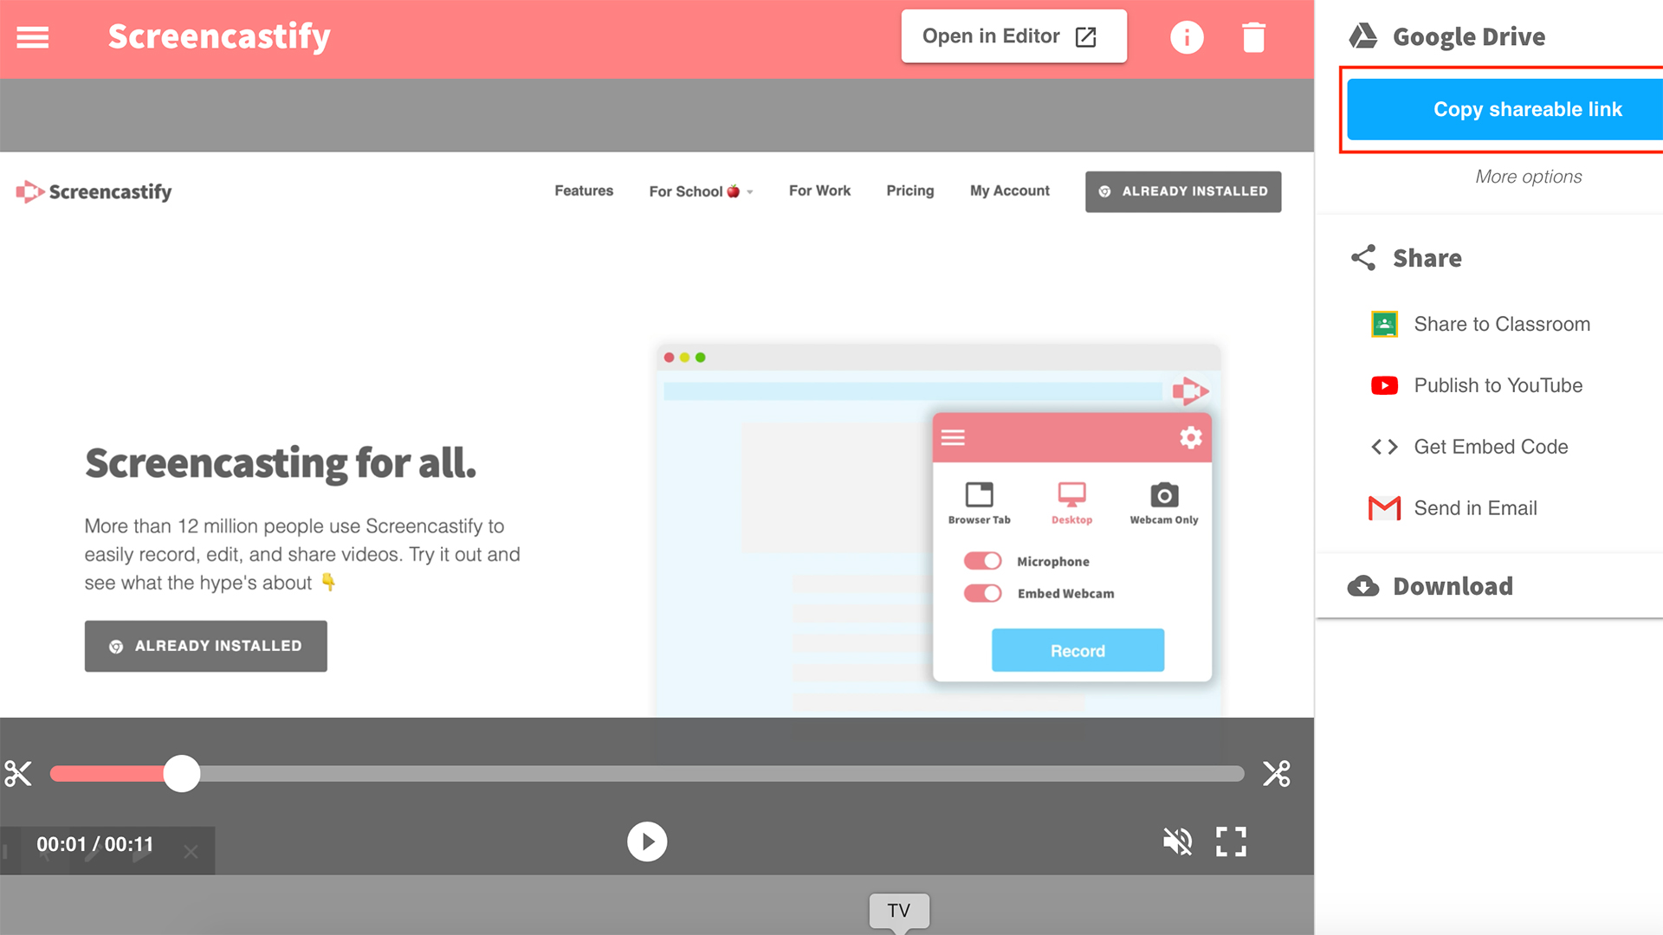Click the More options link

(1526, 175)
